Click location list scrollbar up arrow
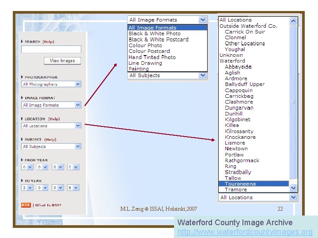This screenshot has width=318, height=238. coord(293,21)
